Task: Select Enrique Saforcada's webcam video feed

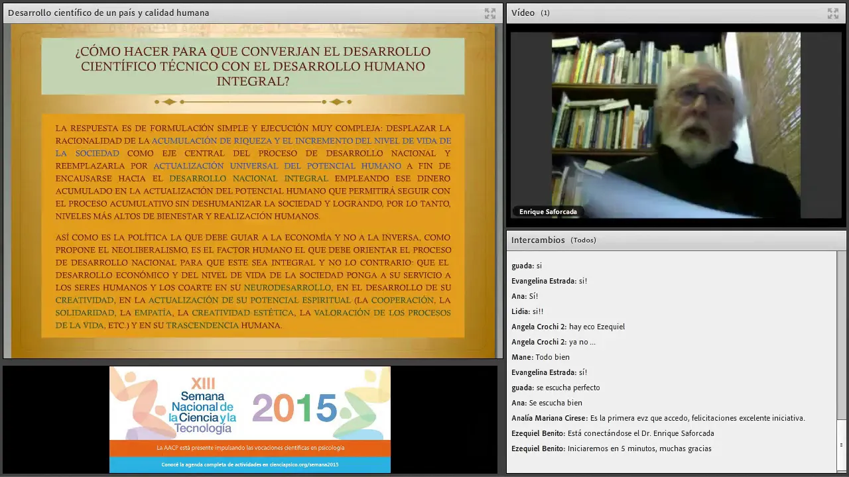Action: pos(676,125)
